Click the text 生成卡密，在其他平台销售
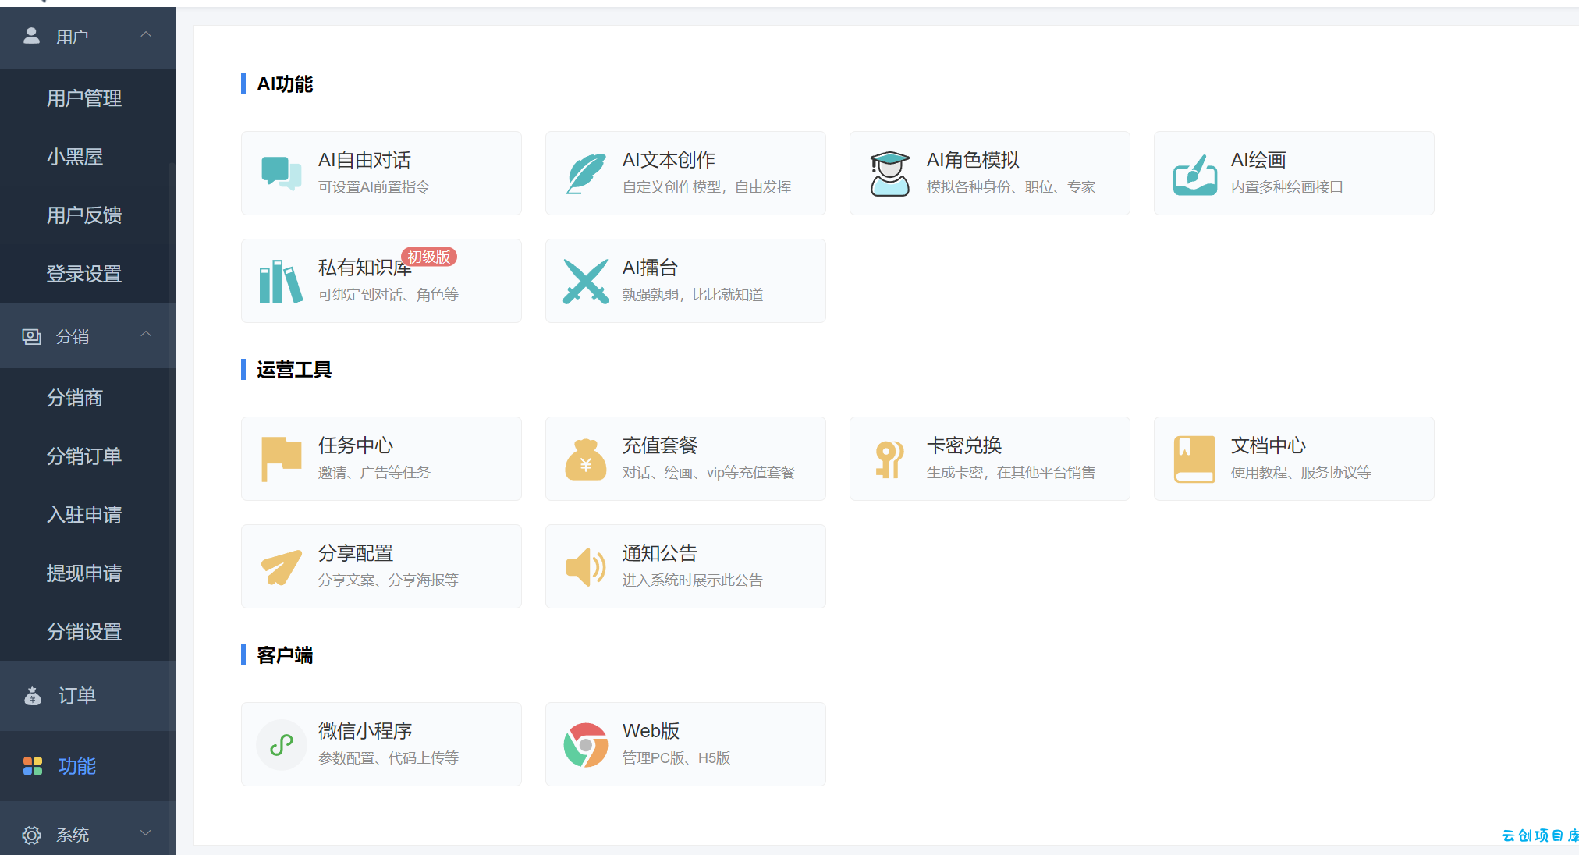This screenshot has width=1579, height=855. (x=1011, y=473)
